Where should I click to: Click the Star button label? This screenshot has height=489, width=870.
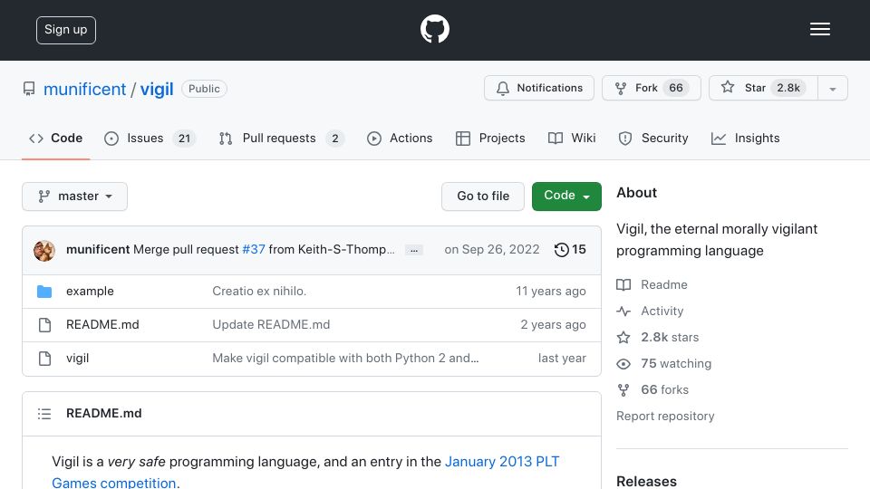(755, 88)
